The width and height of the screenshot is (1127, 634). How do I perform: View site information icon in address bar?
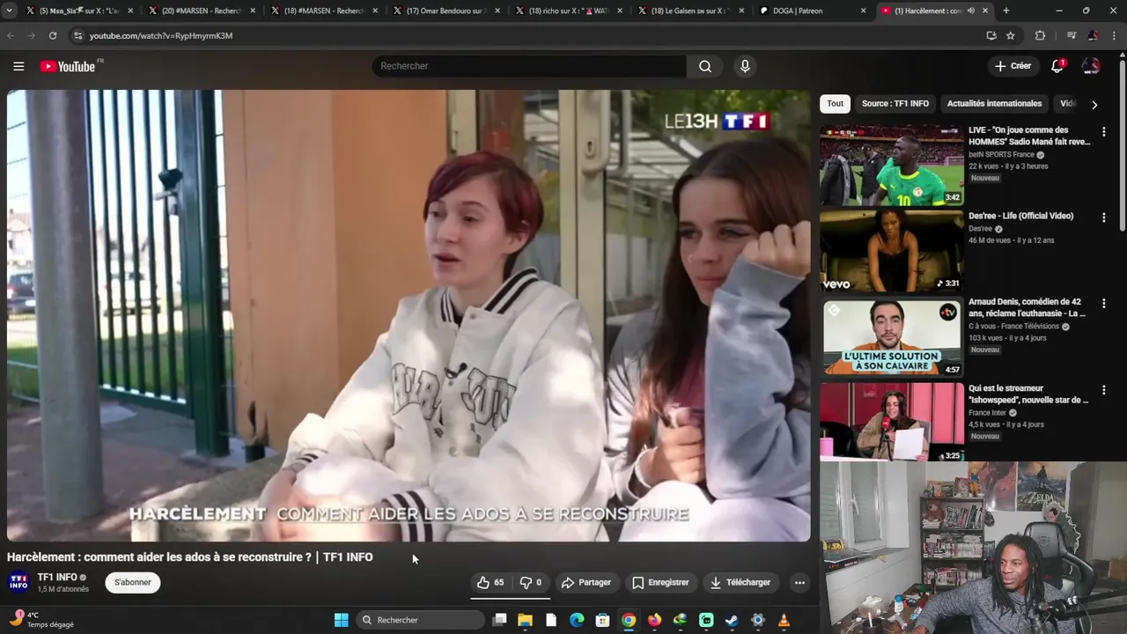[77, 35]
